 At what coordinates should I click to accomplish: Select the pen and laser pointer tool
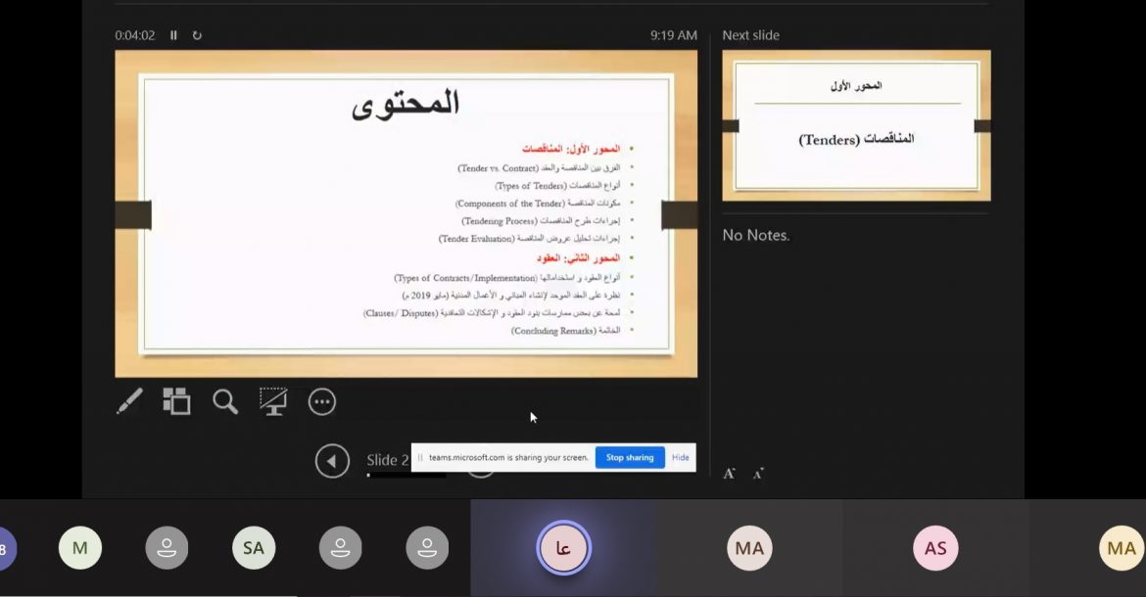coord(129,401)
